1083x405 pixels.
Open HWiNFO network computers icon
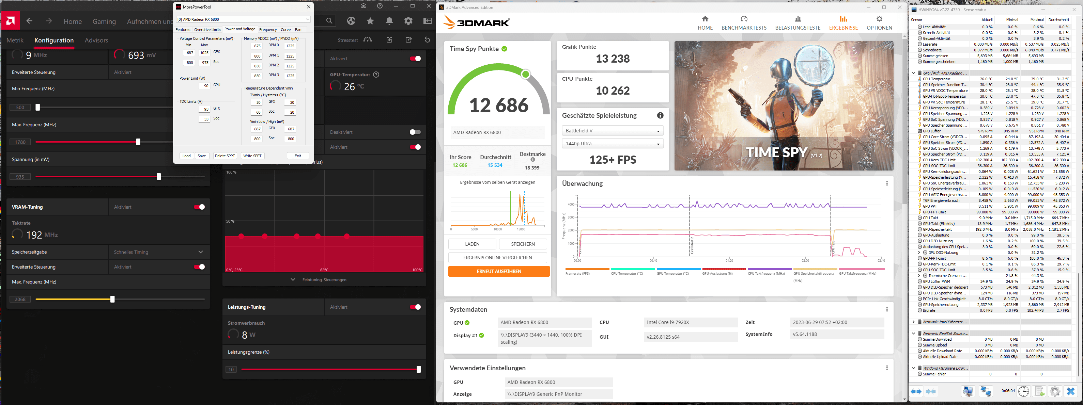[986, 391]
